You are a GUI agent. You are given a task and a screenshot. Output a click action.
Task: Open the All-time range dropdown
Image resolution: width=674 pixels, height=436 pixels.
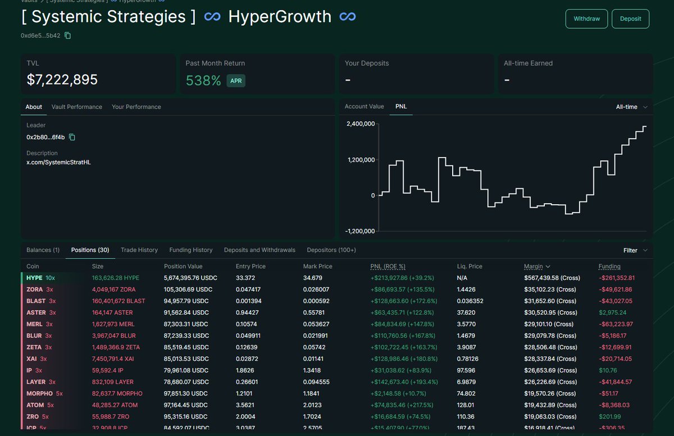[631, 107]
